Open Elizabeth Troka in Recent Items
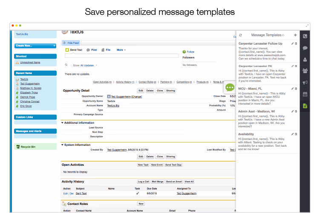Viewport: 320px width, 213px height. point(29,93)
